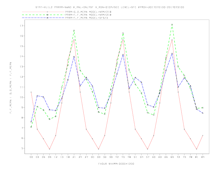Image resolution: width=221 pixels, height=171 pixels.
Task: Click x-axis forecast hour label 42
Action: click(117, 157)
